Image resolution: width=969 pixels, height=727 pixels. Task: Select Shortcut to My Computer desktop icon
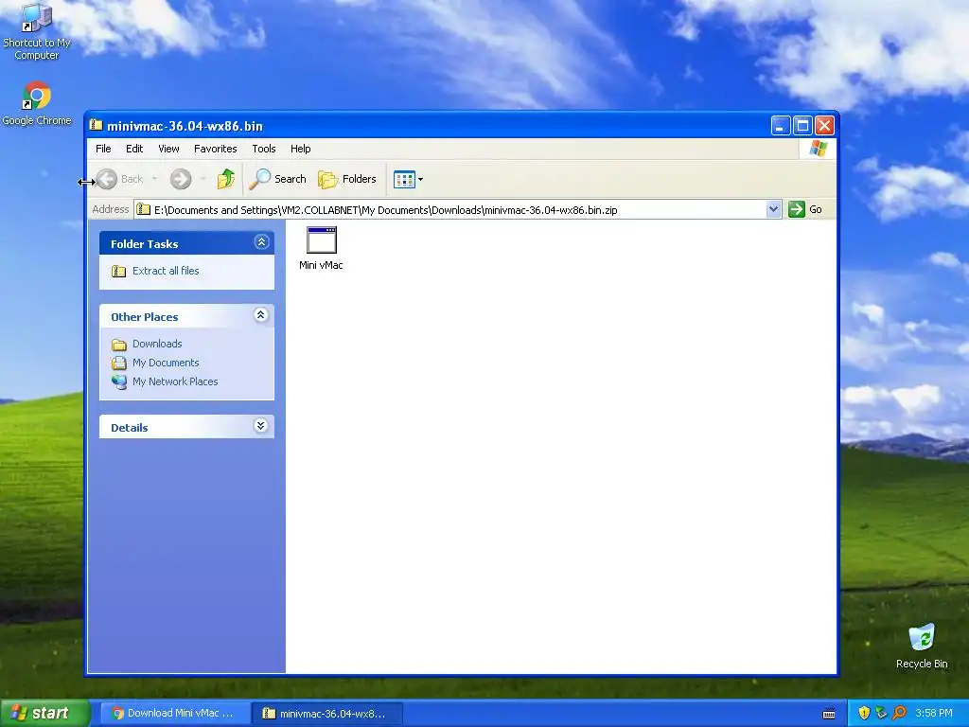click(x=37, y=31)
